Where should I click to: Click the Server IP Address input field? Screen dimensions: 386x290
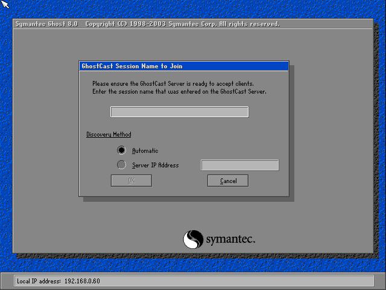(240, 165)
